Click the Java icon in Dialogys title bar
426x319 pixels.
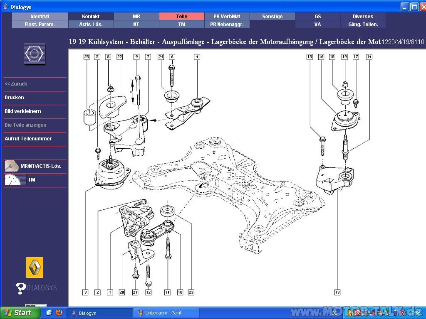point(5,7)
